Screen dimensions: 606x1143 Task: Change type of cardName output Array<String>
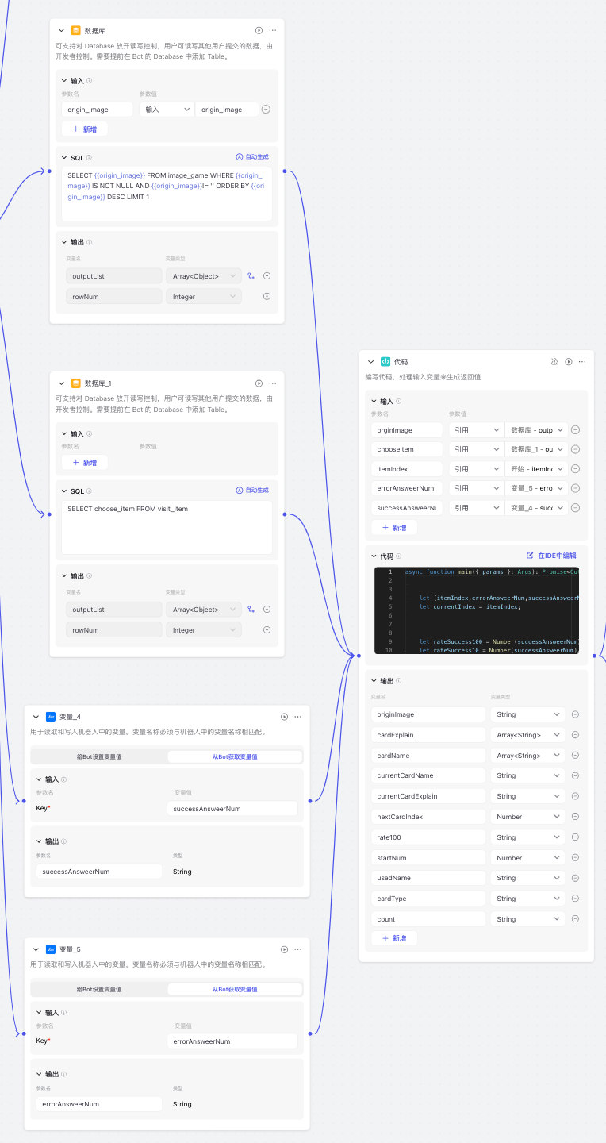(x=527, y=756)
